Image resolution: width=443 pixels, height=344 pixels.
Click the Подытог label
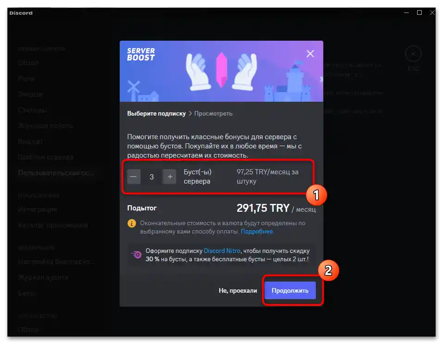click(142, 208)
